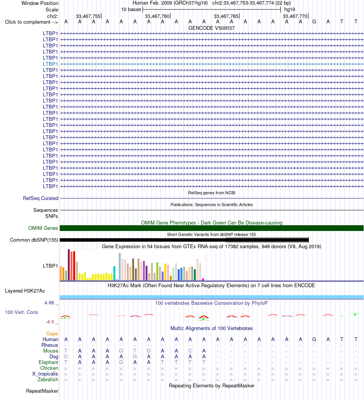
Task: Select the Rhesus species row label
Action: [x=50, y=345]
